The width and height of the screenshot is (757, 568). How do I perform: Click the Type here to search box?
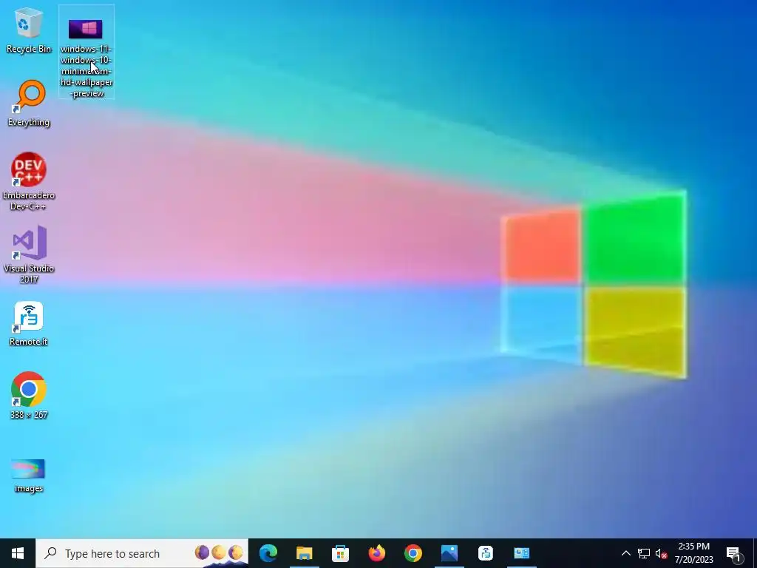pos(142,553)
